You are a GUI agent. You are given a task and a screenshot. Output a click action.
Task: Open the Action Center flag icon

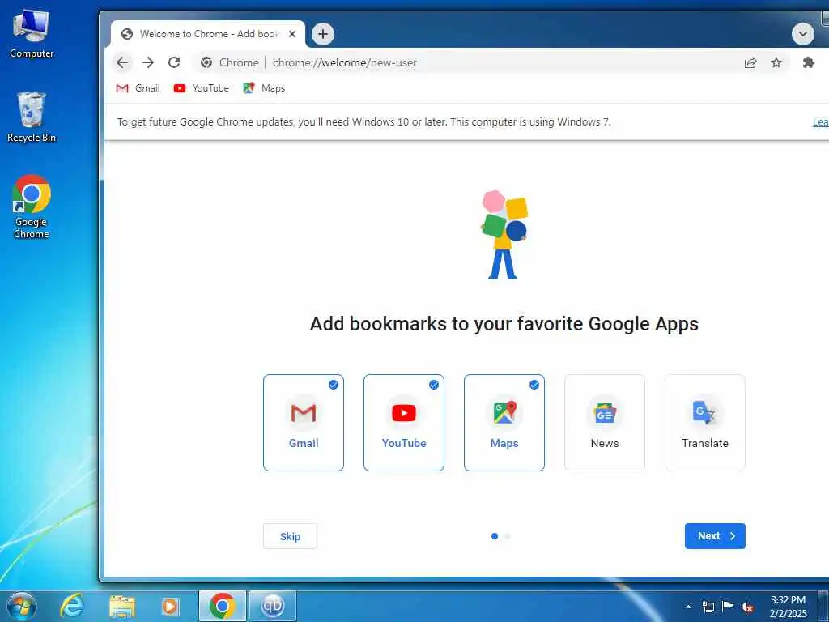(728, 607)
